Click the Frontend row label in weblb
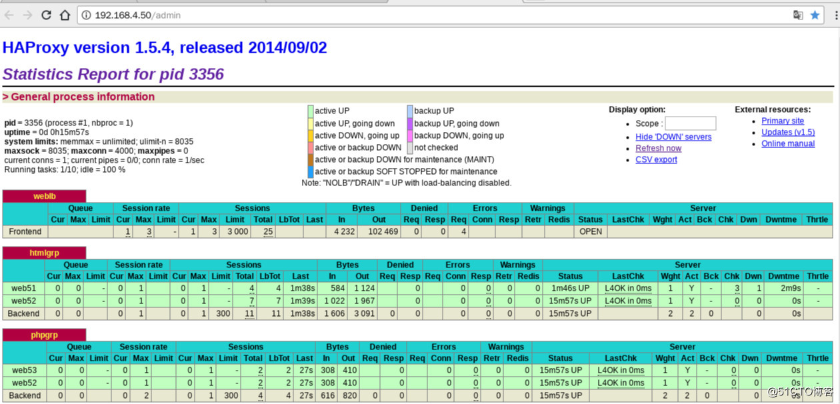The height and width of the screenshot is (404, 840). (25, 231)
